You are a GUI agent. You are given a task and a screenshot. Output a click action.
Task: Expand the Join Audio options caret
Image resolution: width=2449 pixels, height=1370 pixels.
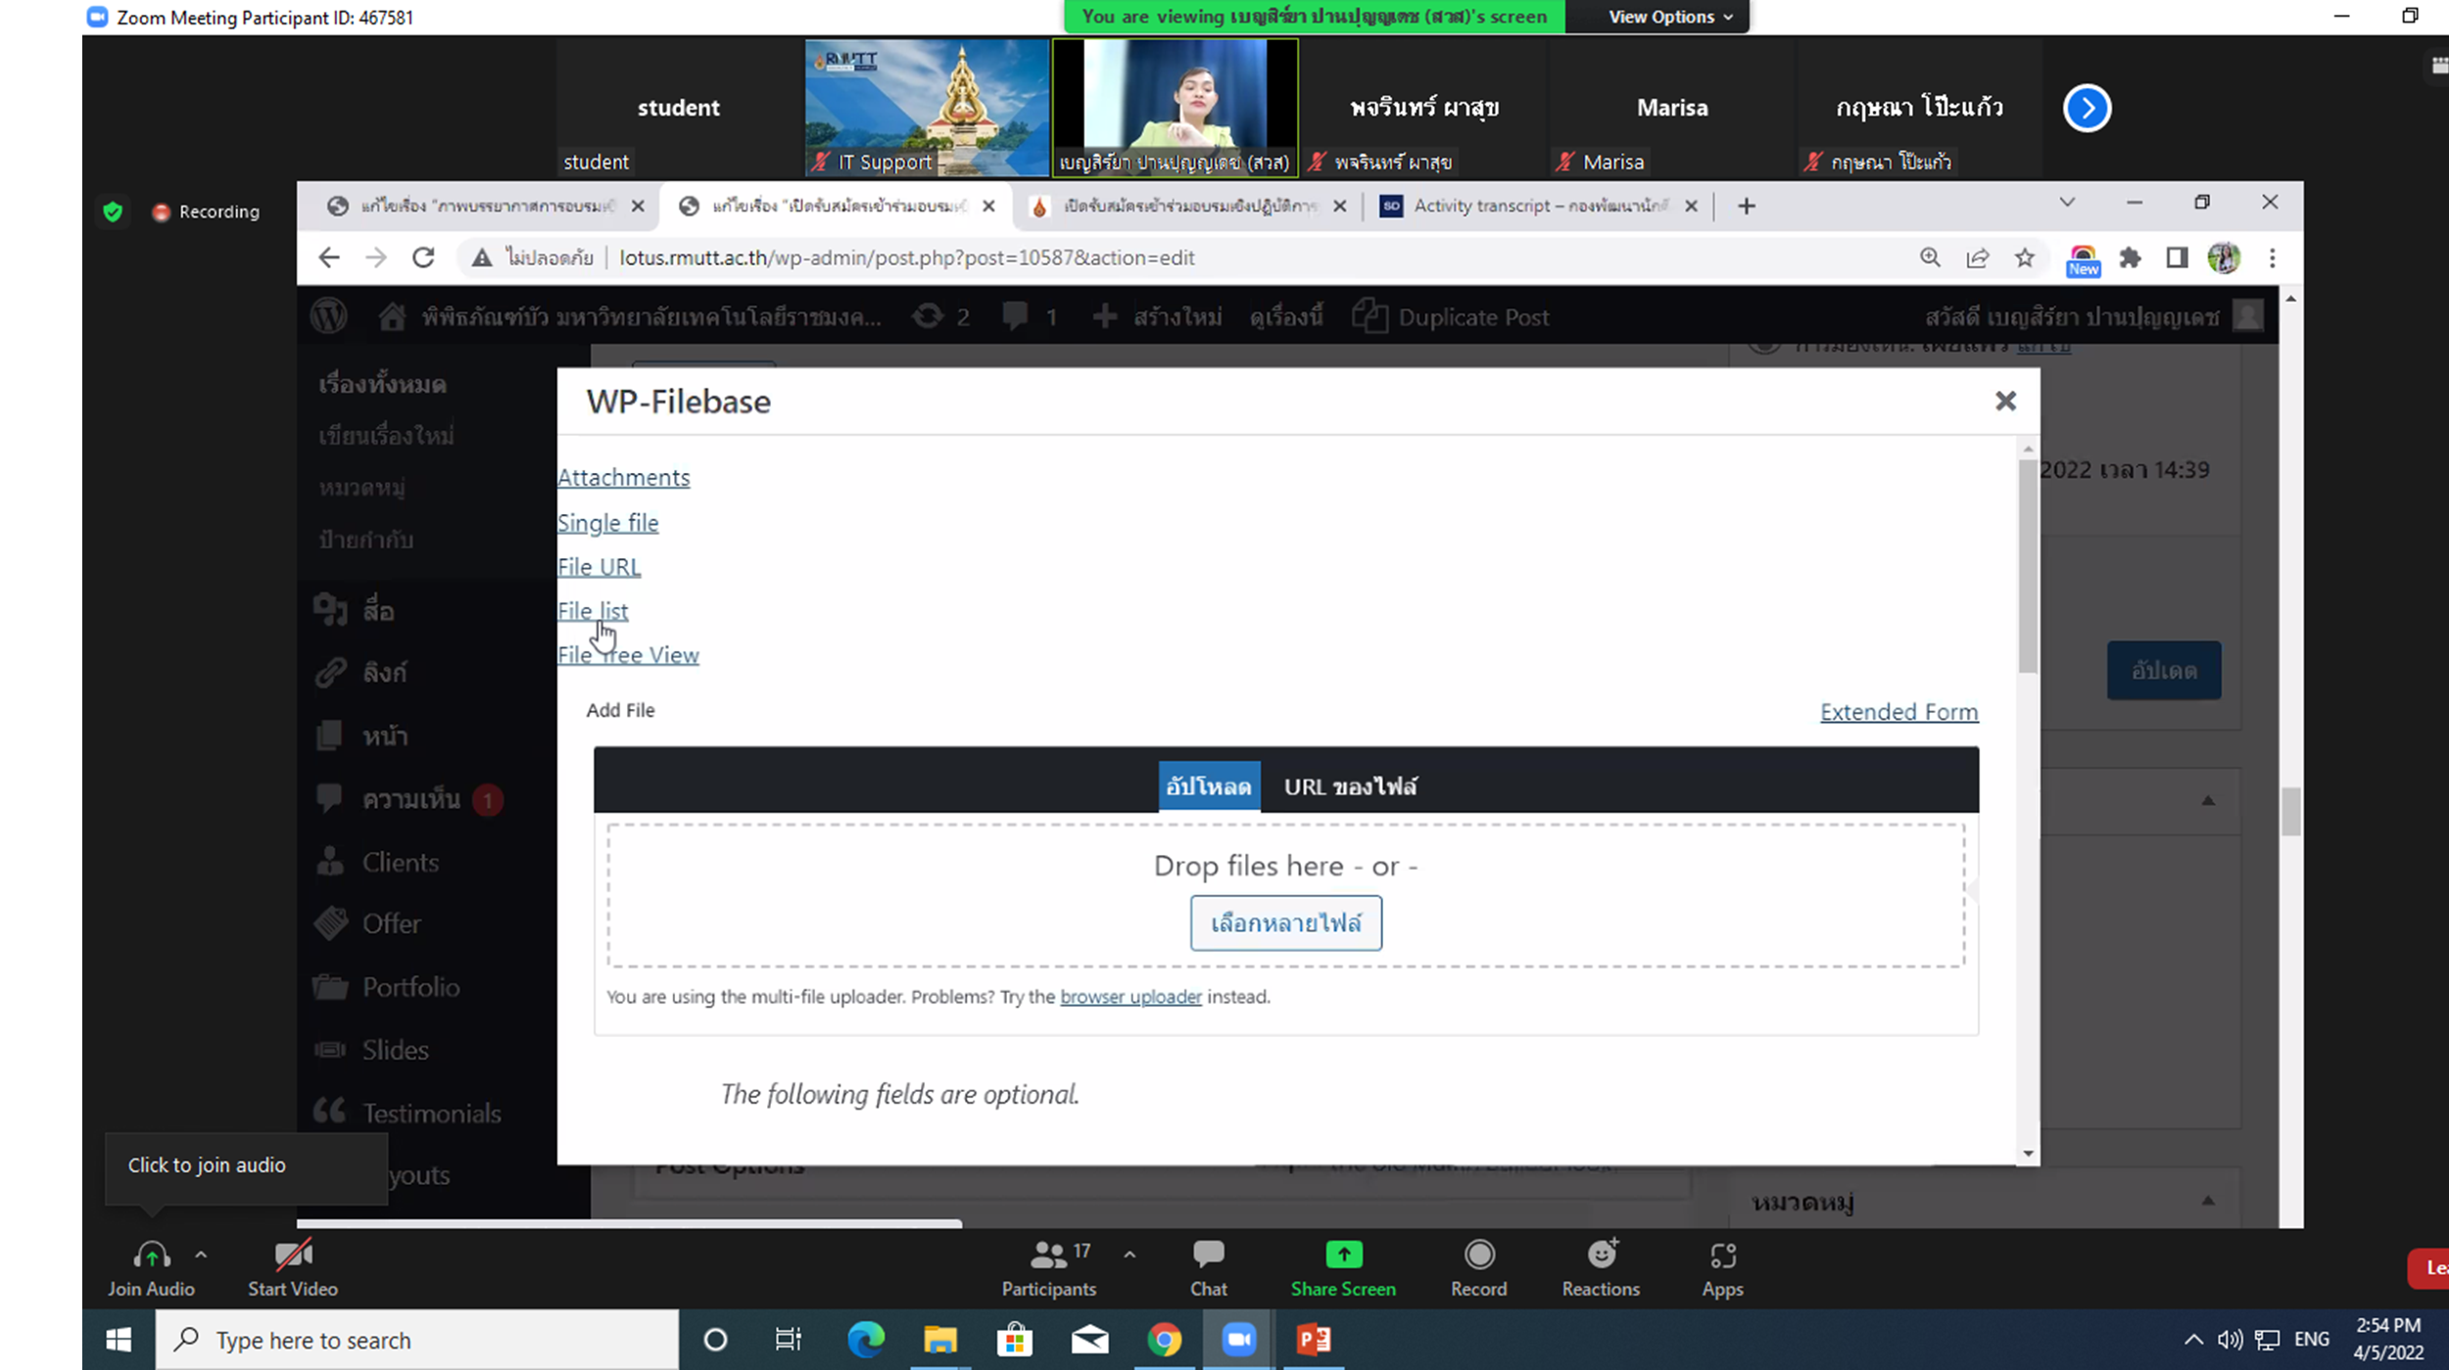click(x=201, y=1253)
